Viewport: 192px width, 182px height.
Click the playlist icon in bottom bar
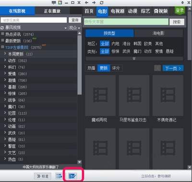click(59, 176)
